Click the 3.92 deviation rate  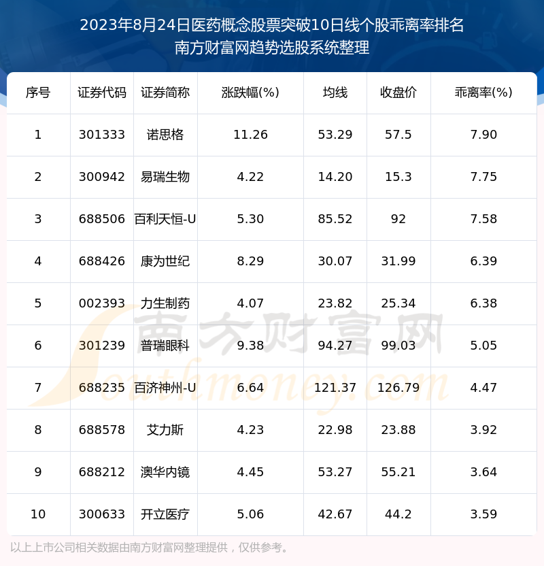[483, 430]
